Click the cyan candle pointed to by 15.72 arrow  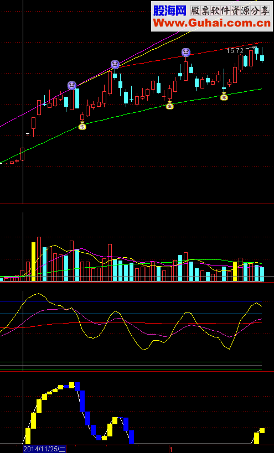tap(257, 53)
